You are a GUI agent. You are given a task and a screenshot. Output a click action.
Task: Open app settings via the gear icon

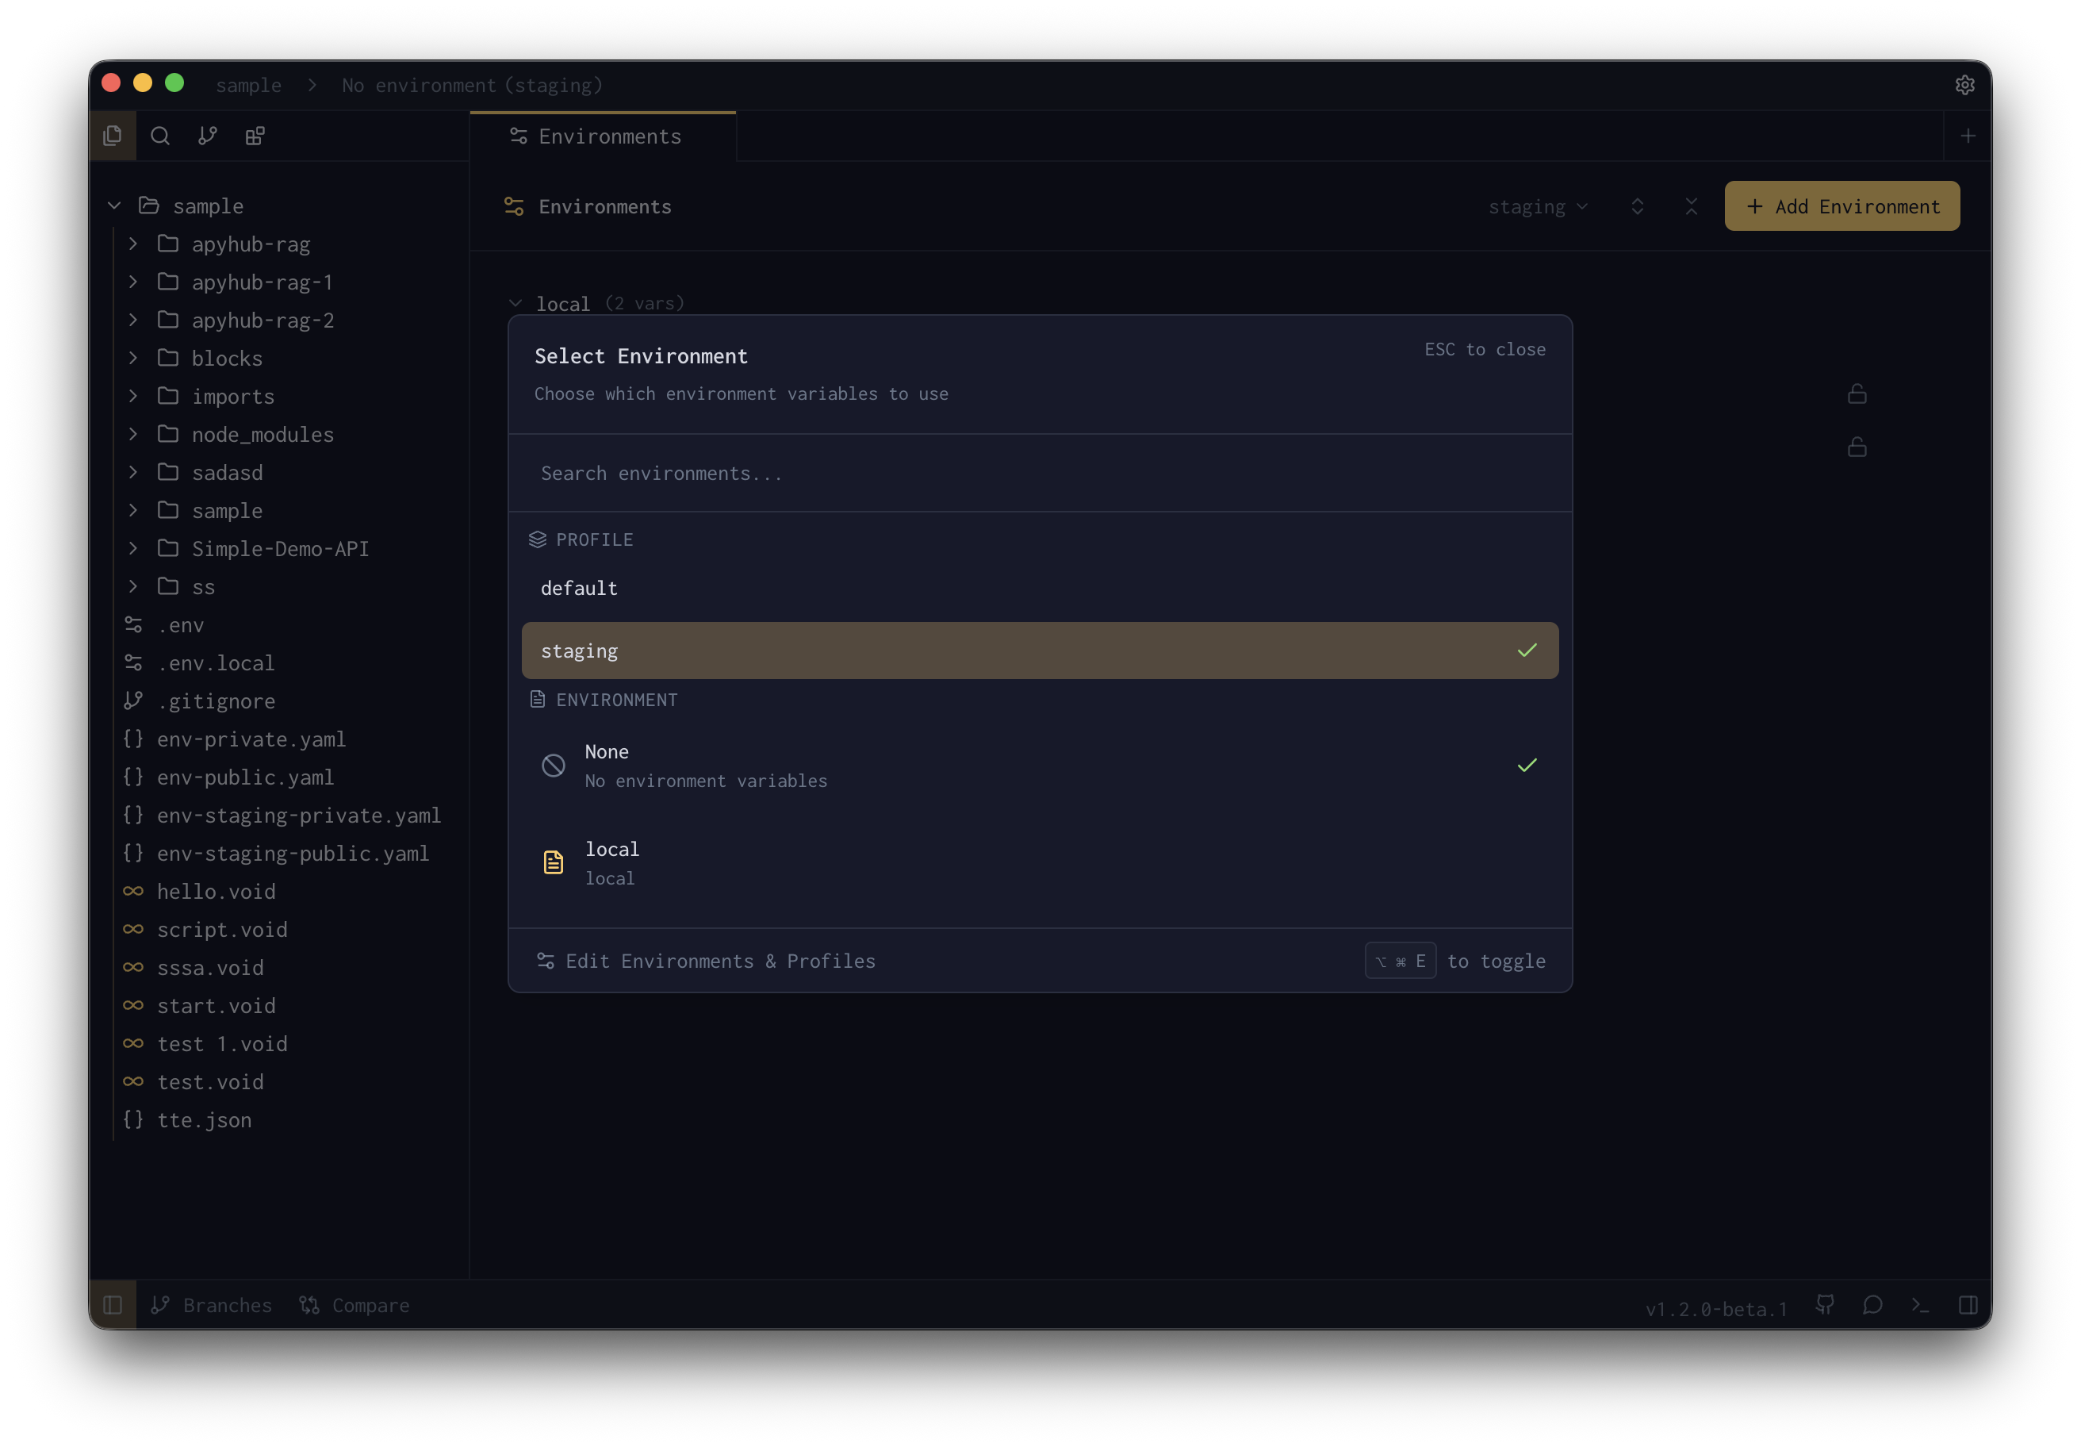coord(1965,84)
